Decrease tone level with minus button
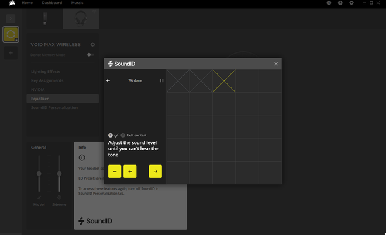Image resolution: width=386 pixels, height=235 pixels. tap(115, 171)
